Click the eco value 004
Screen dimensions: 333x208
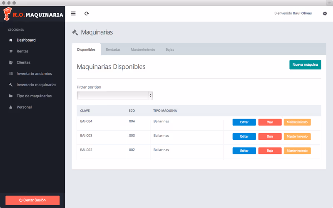[x=132, y=121]
